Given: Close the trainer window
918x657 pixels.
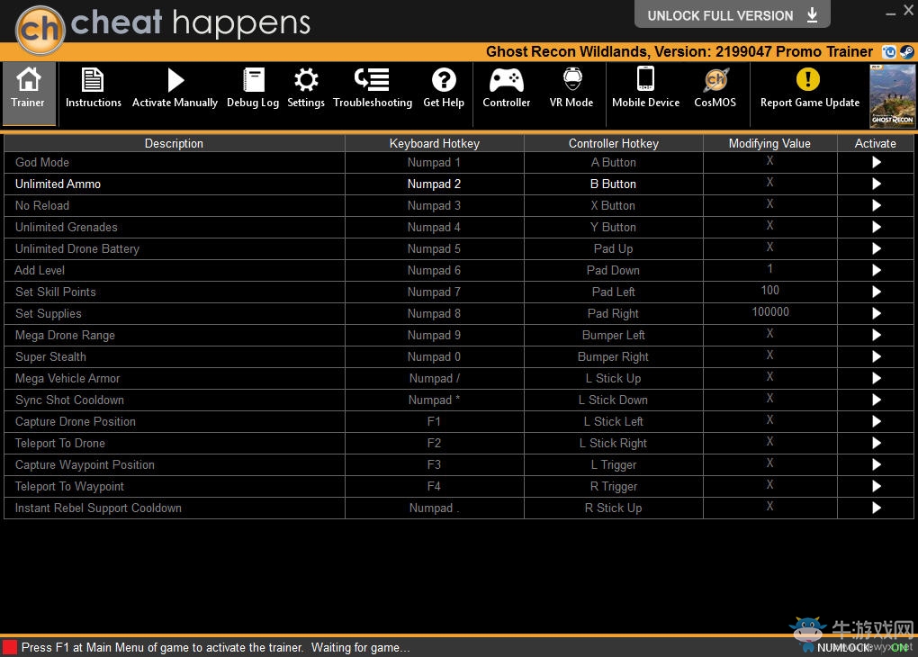Looking at the screenshot, I should (909, 11).
